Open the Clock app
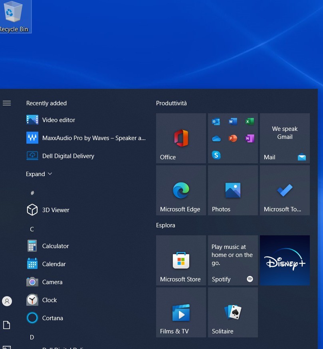The width and height of the screenshot is (323, 349). coord(85,300)
